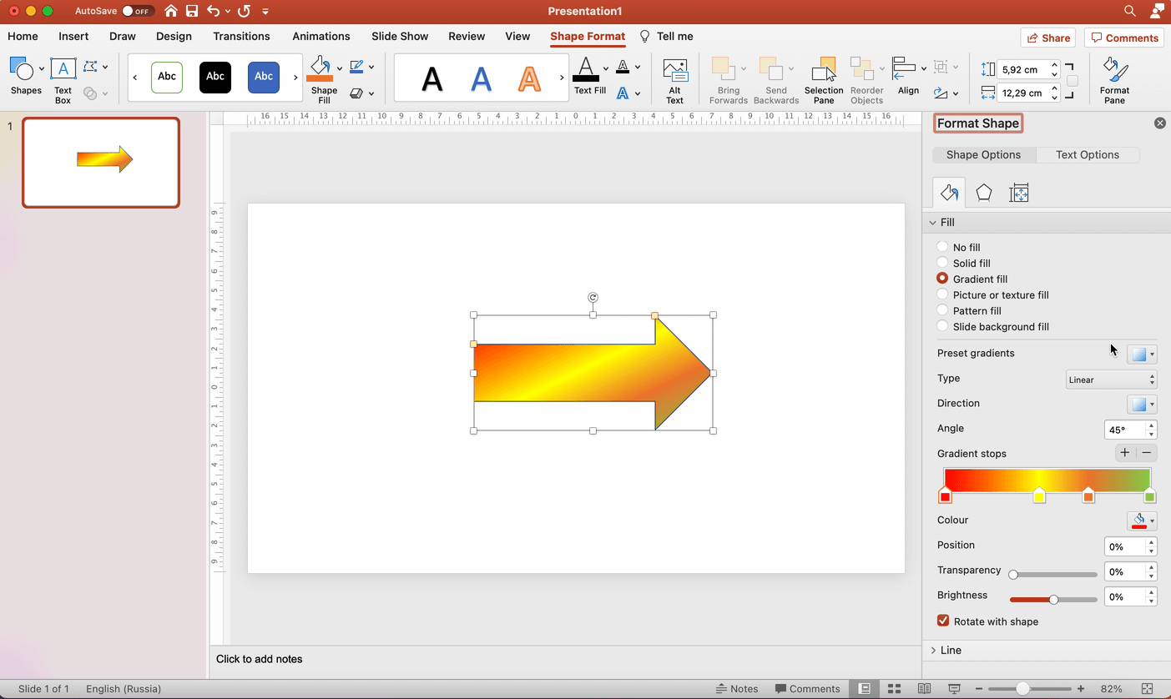The width and height of the screenshot is (1171, 699).
Task: Click the Shape Fill paint bucket
Action: (x=320, y=69)
